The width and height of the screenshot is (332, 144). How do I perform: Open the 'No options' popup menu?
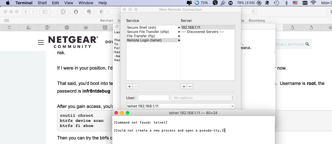203,98
